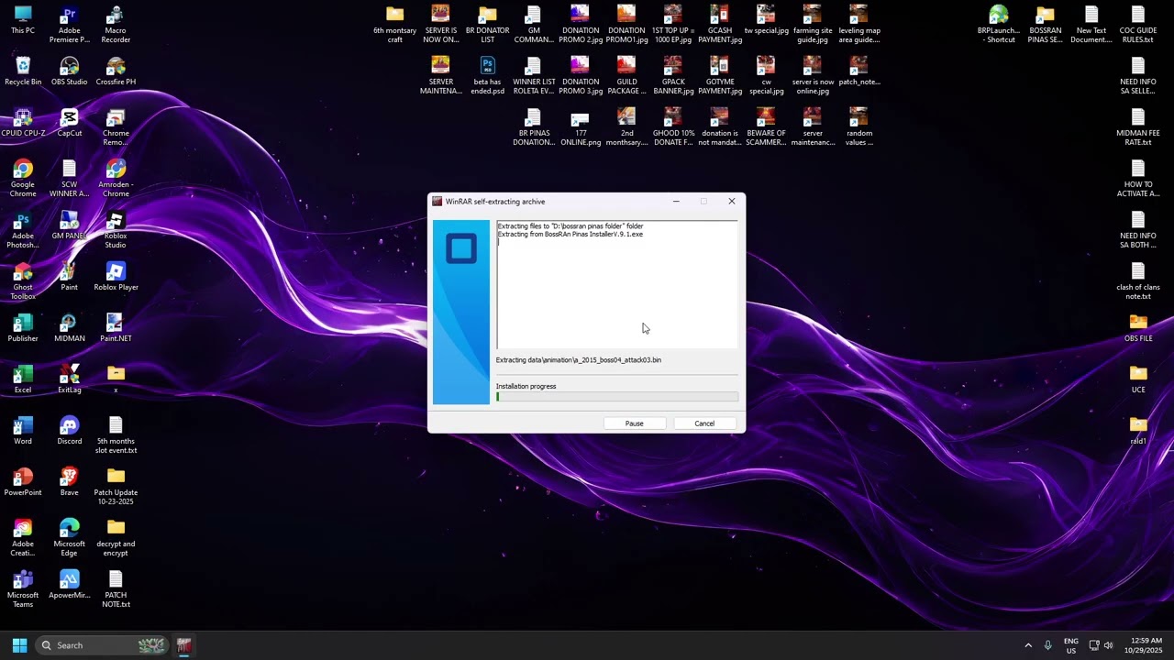Image resolution: width=1174 pixels, height=660 pixels.
Task: Select MIDMAN desktop icon
Action: [70, 328]
